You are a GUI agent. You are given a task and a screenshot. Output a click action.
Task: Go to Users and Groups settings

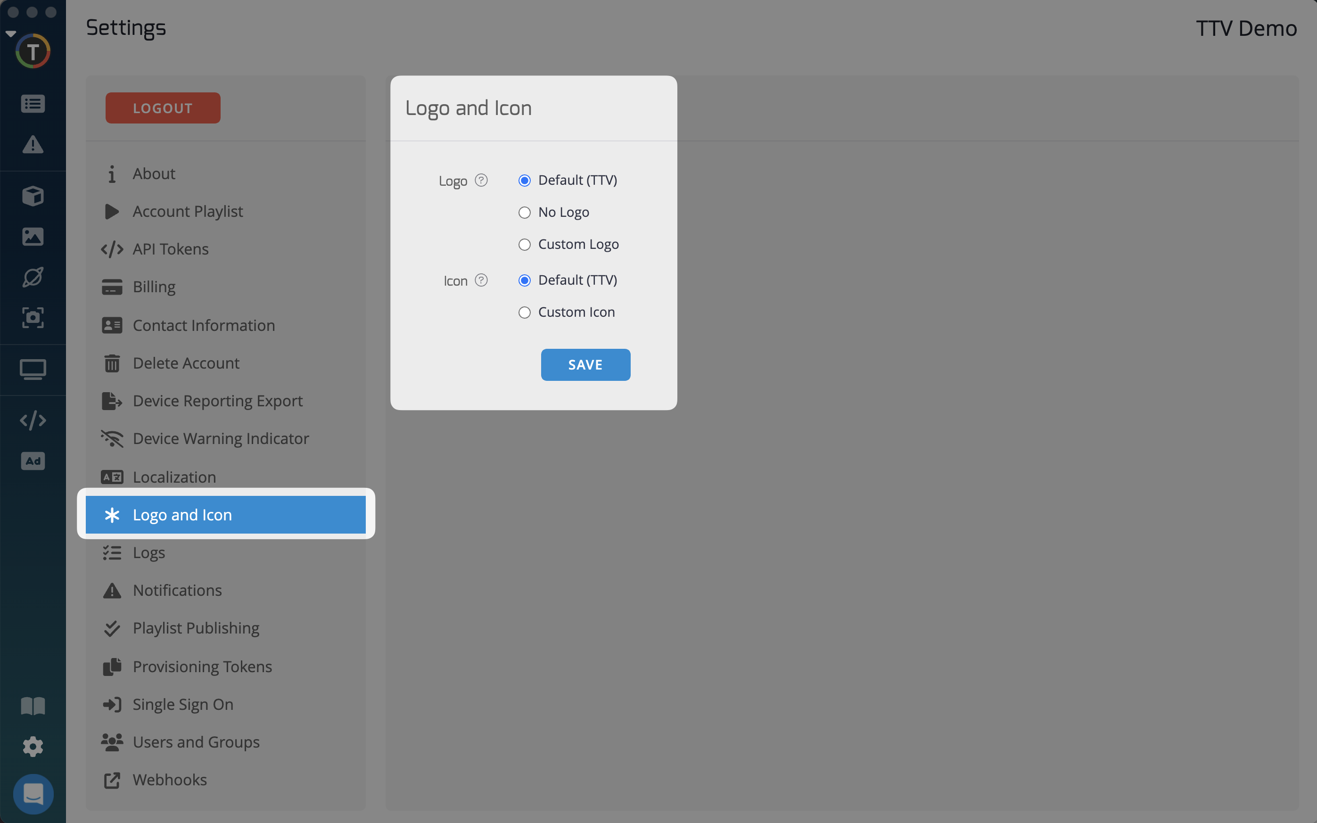tap(196, 742)
